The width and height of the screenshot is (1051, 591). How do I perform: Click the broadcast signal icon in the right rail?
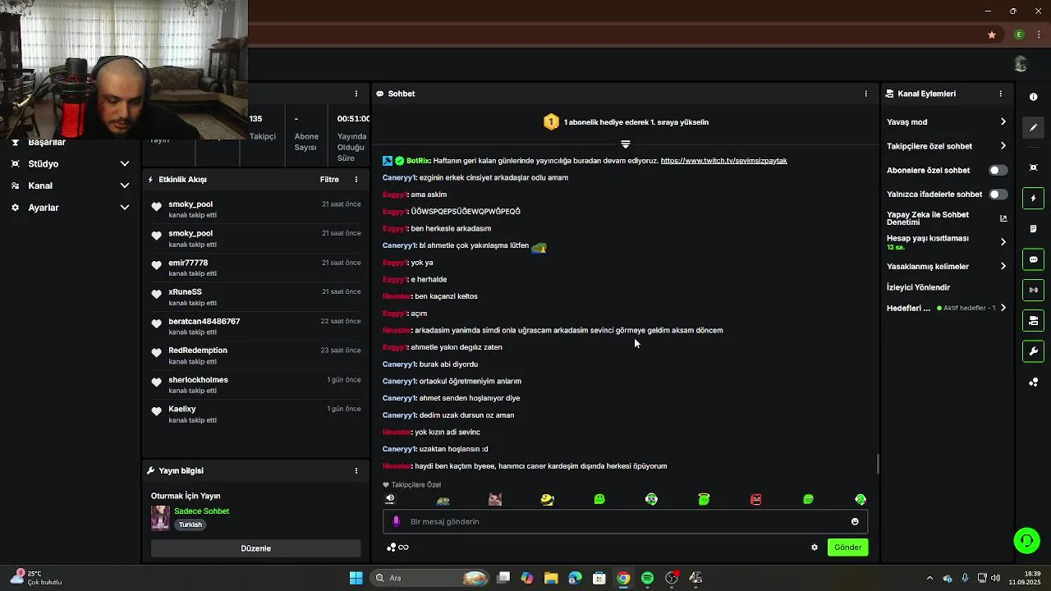(1033, 290)
